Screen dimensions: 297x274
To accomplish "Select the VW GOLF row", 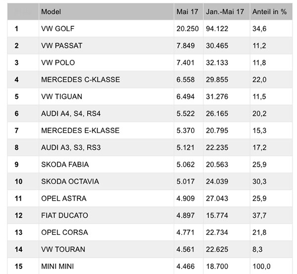I will 150,29.
